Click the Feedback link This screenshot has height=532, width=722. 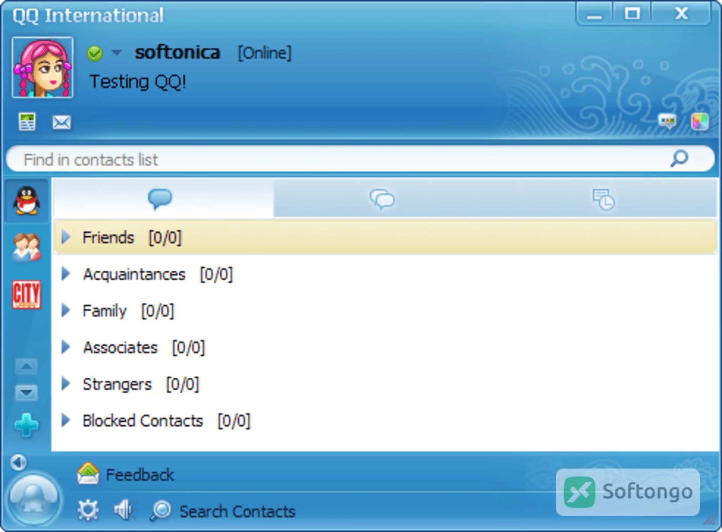click(x=140, y=475)
